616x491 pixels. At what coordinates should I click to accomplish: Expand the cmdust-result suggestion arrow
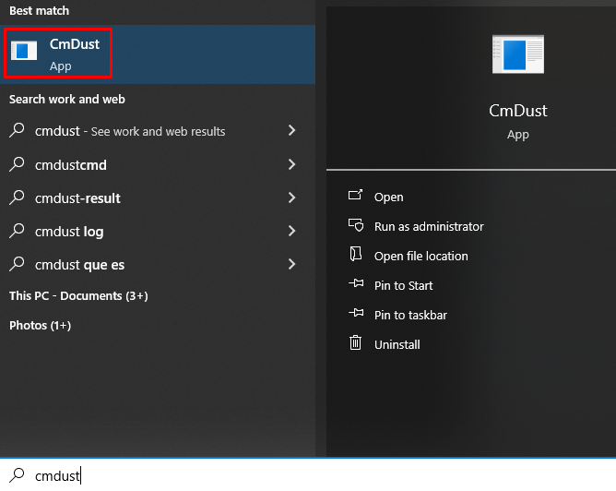click(x=291, y=198)
